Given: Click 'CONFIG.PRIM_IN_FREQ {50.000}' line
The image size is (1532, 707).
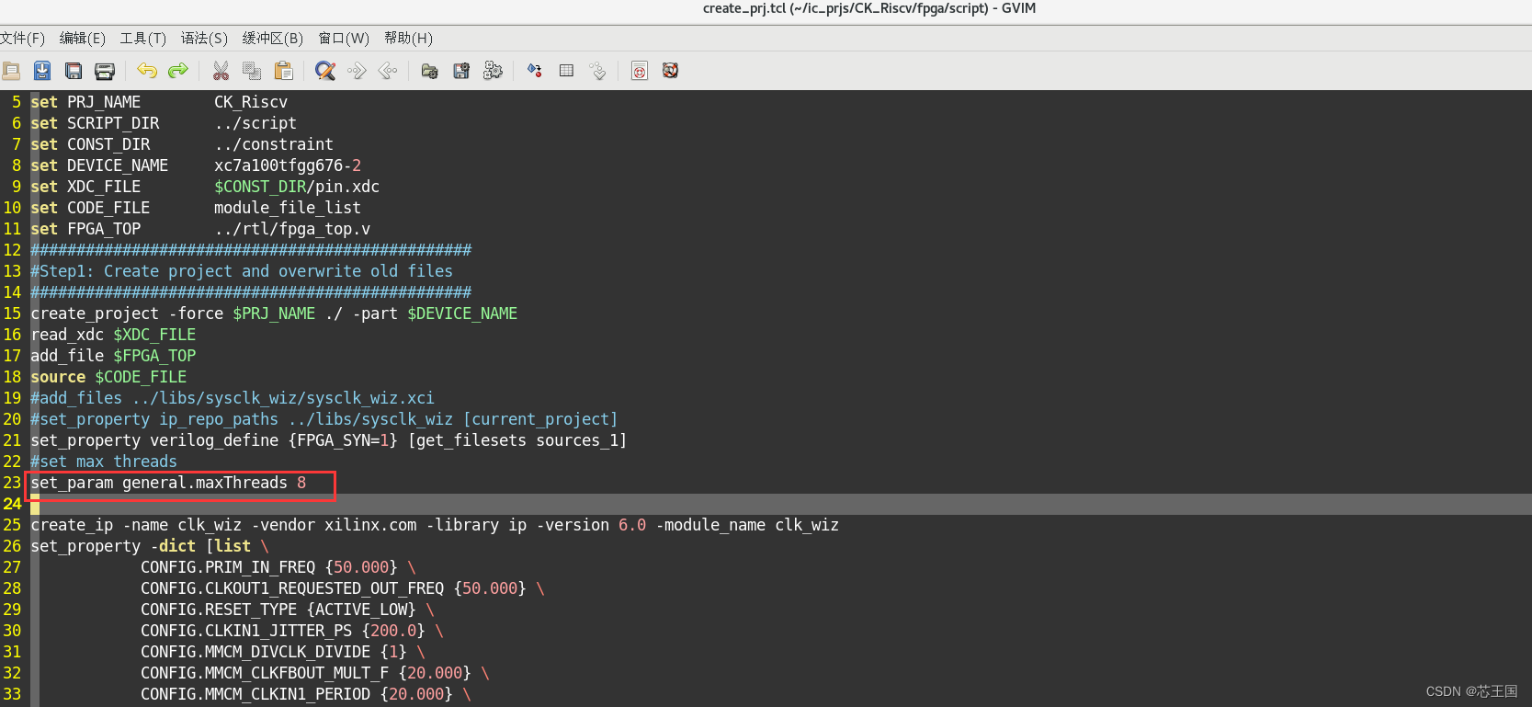Looking at the screenshot, I should point(278,567).
